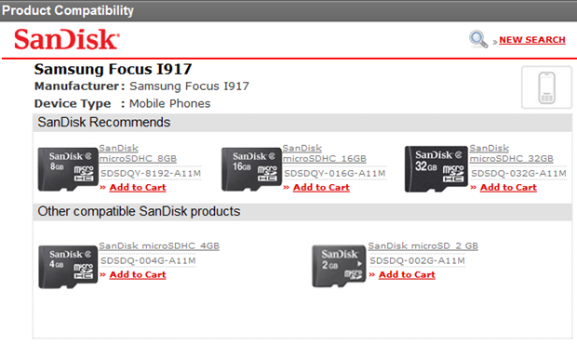The image size is (577, 344).
Task: Click the SanDisk logo
Action: 67,39
